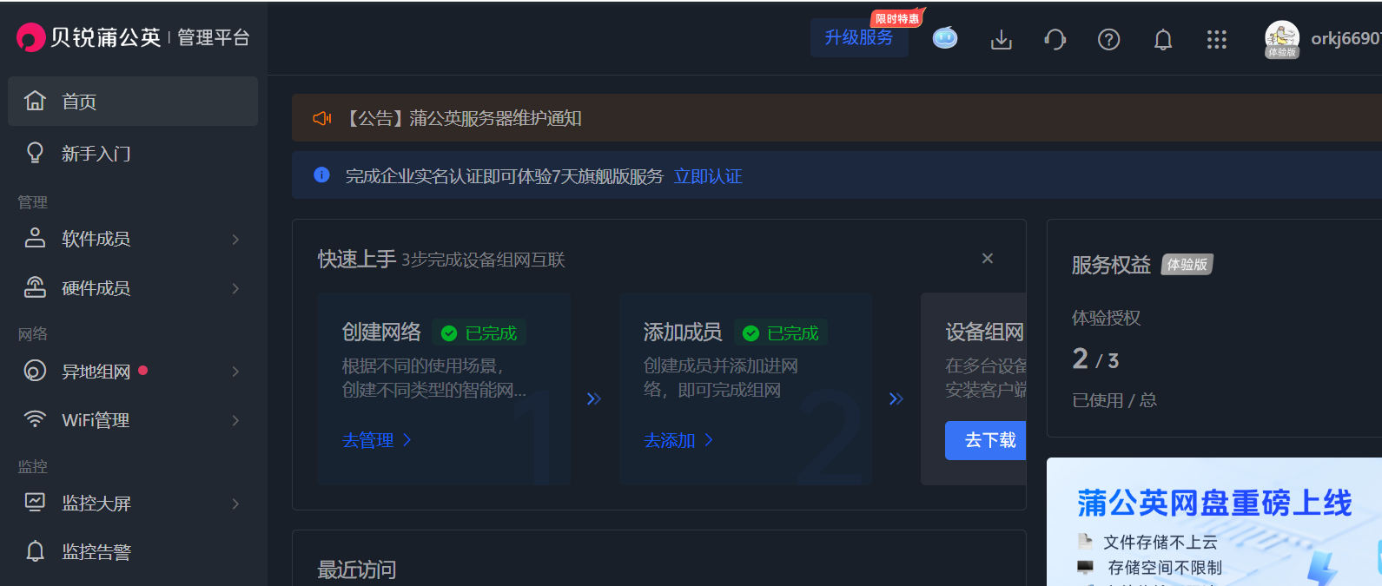This screenshot has height=586, width=1382.
Task: Expand the 软件成员 submenu chevron
Action: pyautogui.click(x=235, y=239)
